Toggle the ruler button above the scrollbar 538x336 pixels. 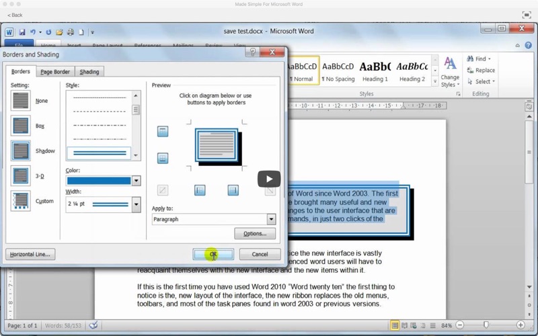(x=529, y=107)
